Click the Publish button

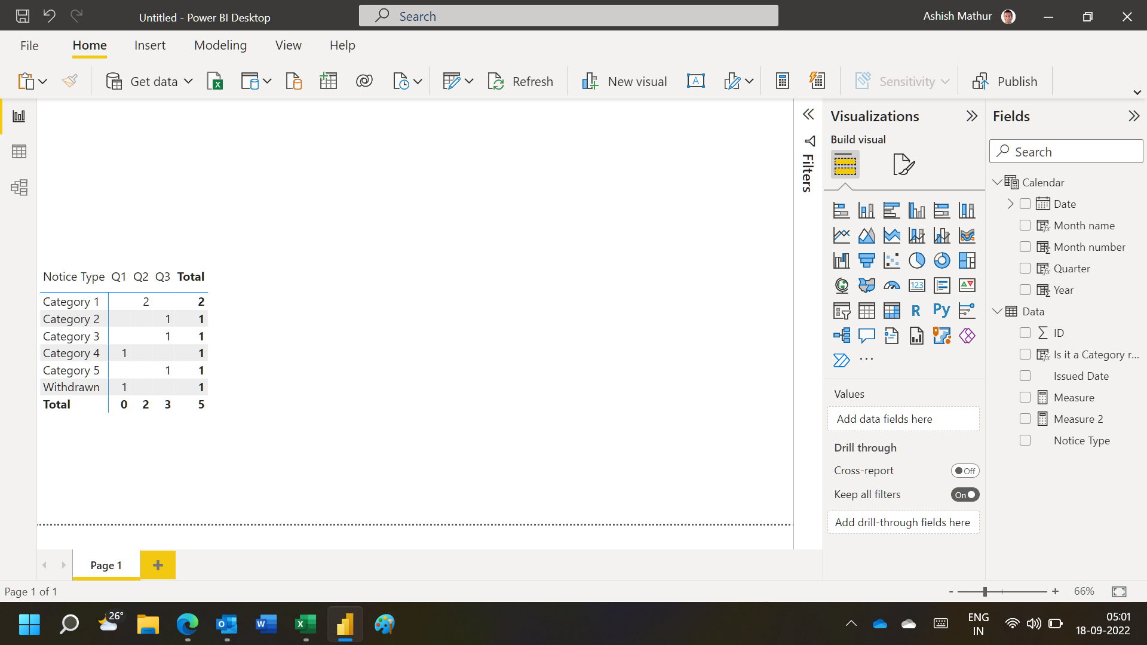pyautogui.click(x=1005, y=81)
